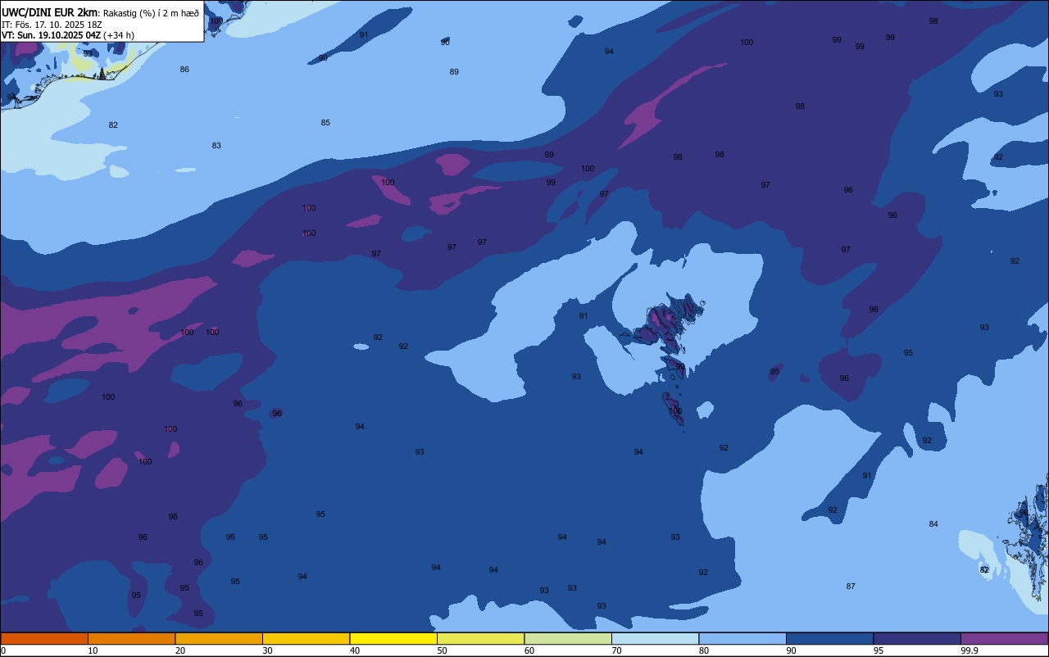
Task: Select the light blue 80–90 legend segment
Action: pos(742,638)
